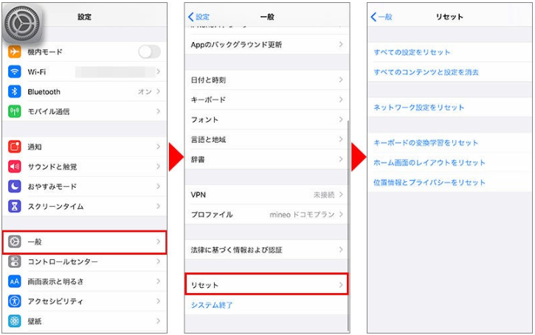Click the 一般 screen scrollbar
535x335 pixels.
[x=348, y=225]
